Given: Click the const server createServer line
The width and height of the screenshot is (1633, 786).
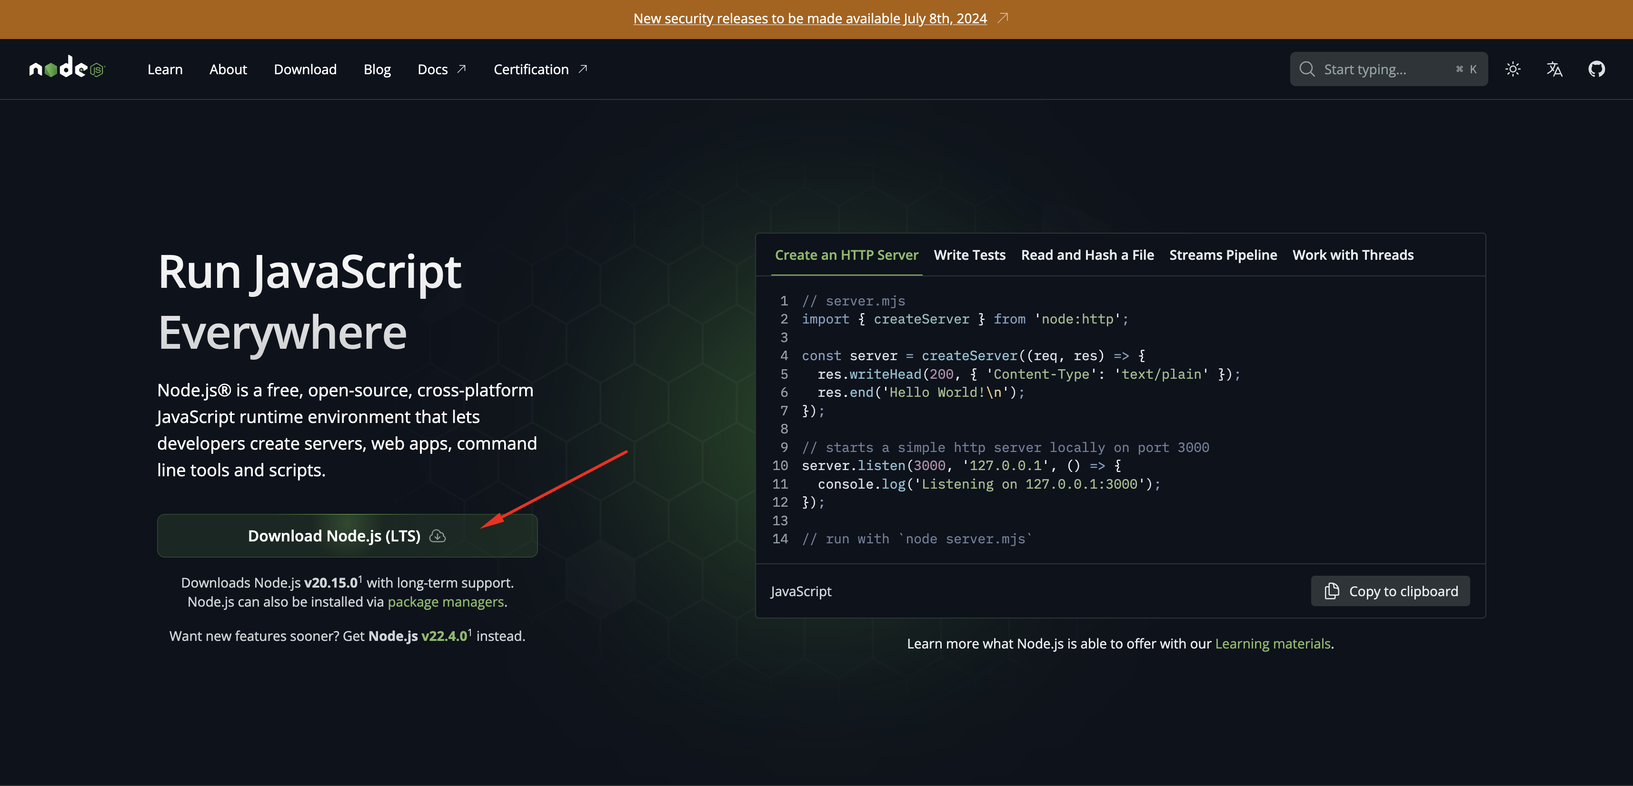Looking at the screenshot, I should coord(973,355).
